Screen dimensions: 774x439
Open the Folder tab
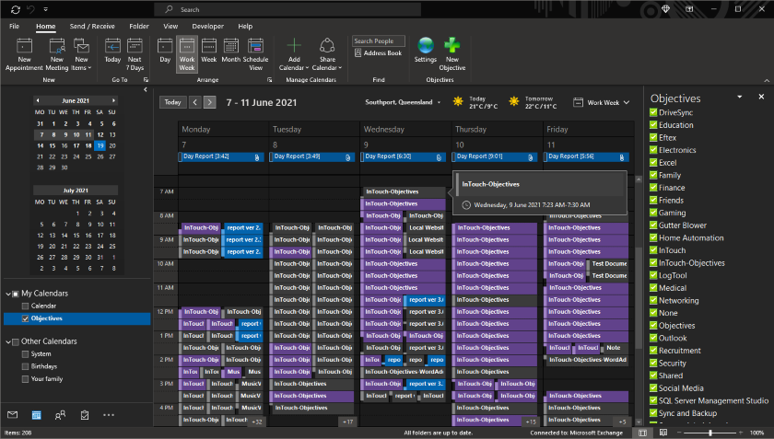[139, 26]
